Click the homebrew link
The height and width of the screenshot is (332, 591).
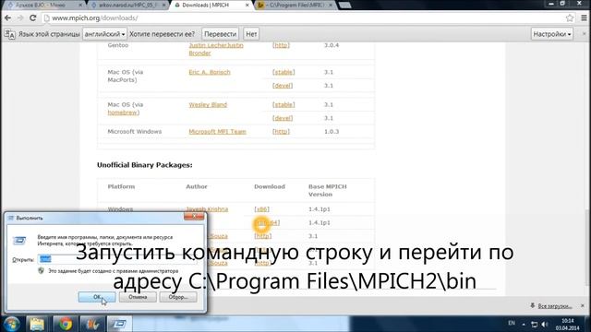(x=123, y=113)
